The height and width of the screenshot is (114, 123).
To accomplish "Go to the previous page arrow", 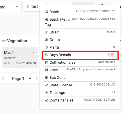I will (x=3, y=79).
